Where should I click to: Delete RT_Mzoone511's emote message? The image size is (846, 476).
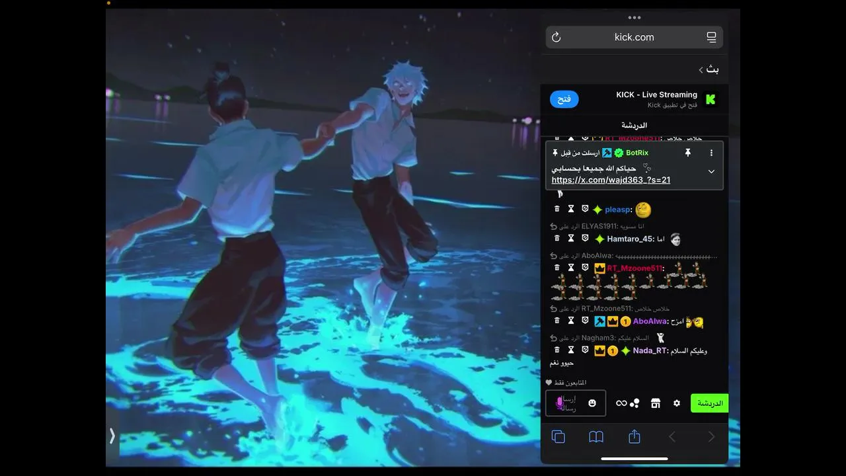pyautogui.click(x=557, y=268)
